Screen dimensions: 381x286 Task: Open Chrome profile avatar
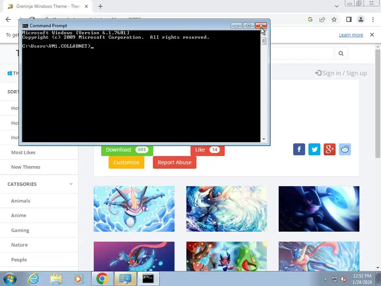pyautogui.click(x=361, y=19)
